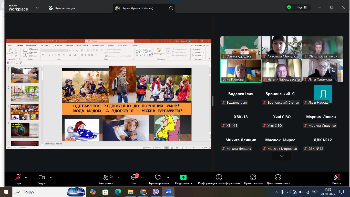Expand video options arrow next to Video
Image resolution: width=350 pixels, height=197 pixels.
(51, 177)
